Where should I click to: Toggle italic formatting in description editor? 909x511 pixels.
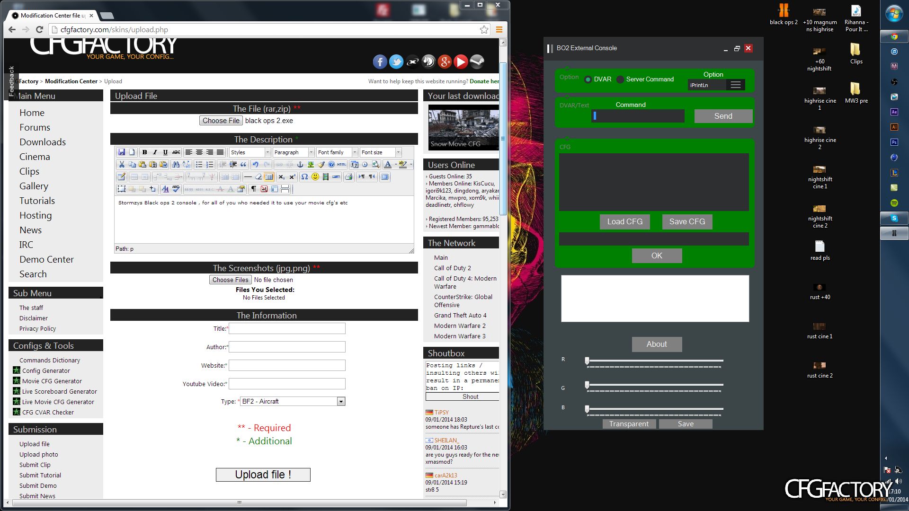155,152
